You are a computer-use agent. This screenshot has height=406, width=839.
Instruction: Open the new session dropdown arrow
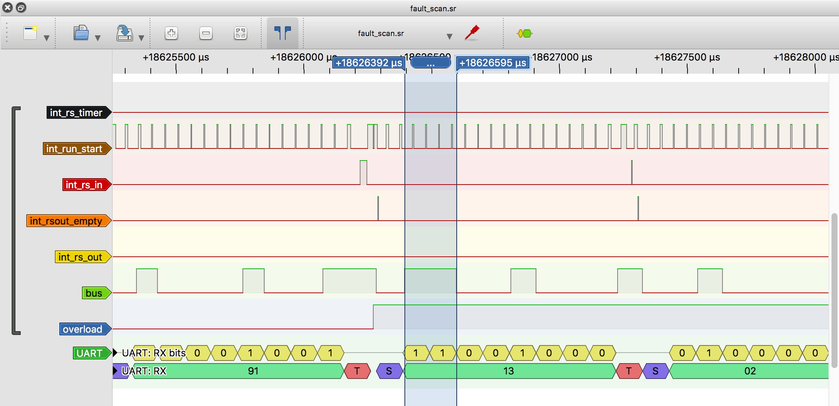[47, 38]
